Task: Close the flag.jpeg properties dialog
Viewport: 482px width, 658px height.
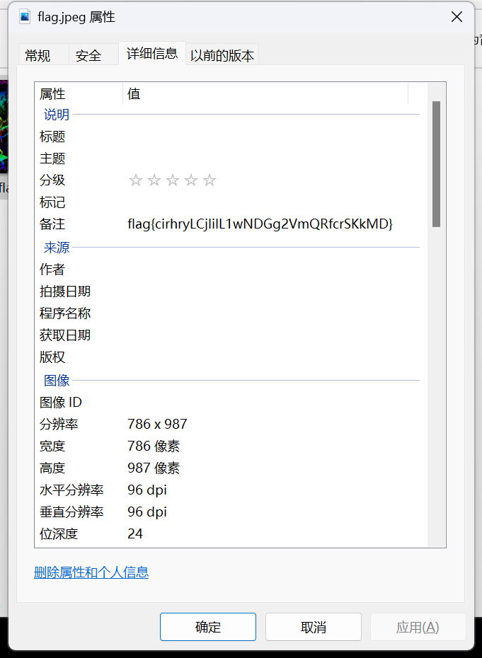Action: tap(457, 17)
